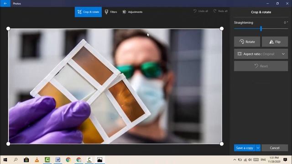Open Microsoft Store from the taskbar
This screenshot has width=292, height=164.
click(26, 160)
